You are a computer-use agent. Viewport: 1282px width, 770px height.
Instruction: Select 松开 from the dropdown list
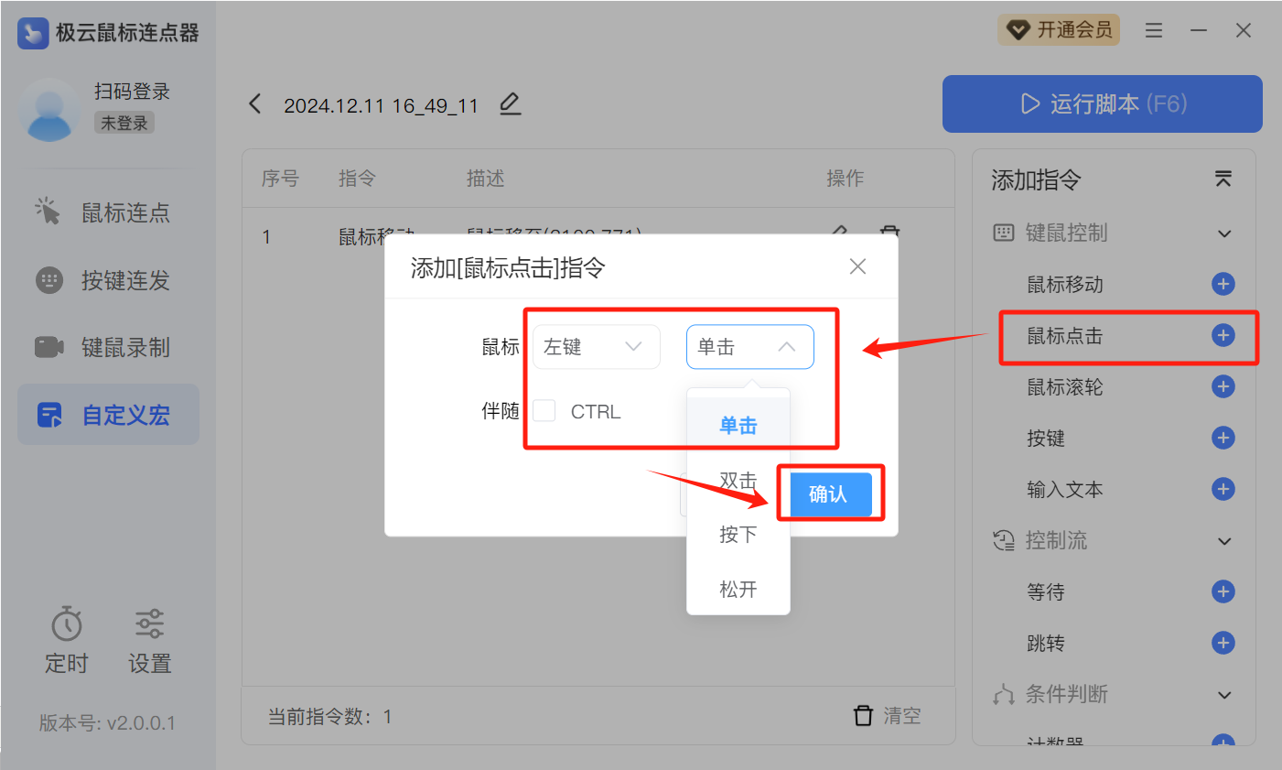coord(738,589)
